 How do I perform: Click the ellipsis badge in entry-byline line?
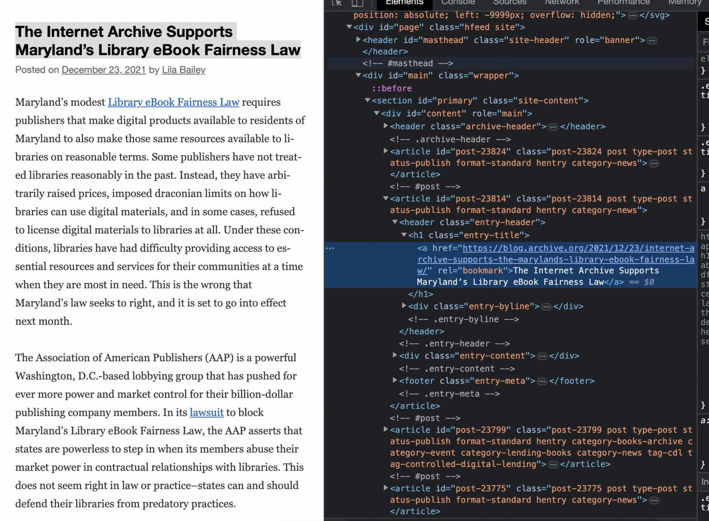coord(546,307)
